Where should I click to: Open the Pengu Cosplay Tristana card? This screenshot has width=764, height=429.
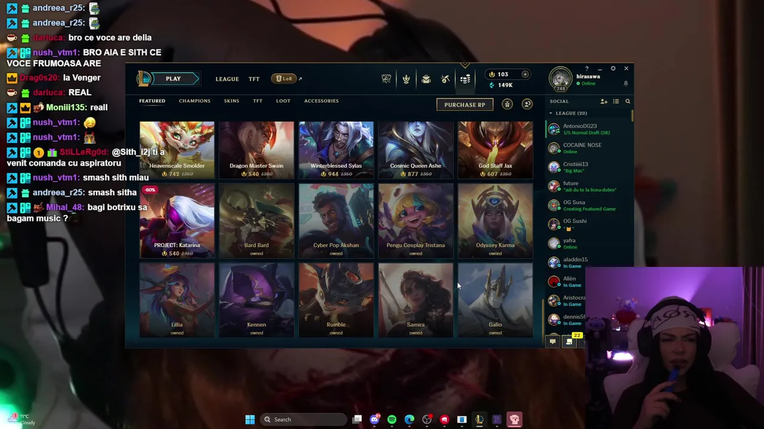(415, 220)
